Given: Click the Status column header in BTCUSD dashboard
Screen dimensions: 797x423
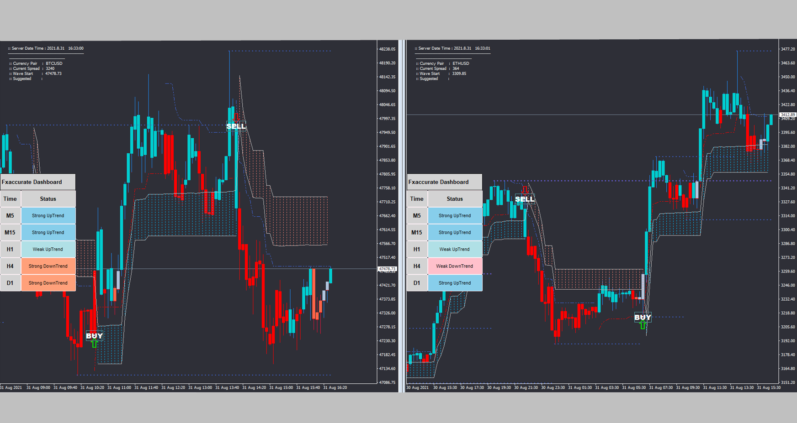Looking at the screenshot, I should tap(48, 199).
